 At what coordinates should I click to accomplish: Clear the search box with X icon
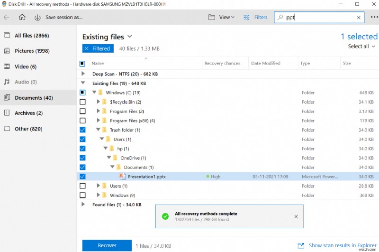359,18
